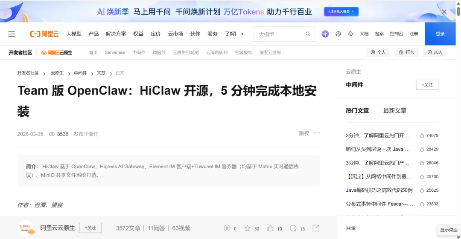Open the 备案 link
Viewport: 461px width, 239px height.
[x=379, y=34]
